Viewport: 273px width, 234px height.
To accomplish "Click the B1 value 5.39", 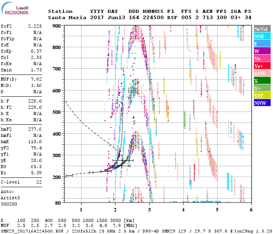I will tap(36, 173).
